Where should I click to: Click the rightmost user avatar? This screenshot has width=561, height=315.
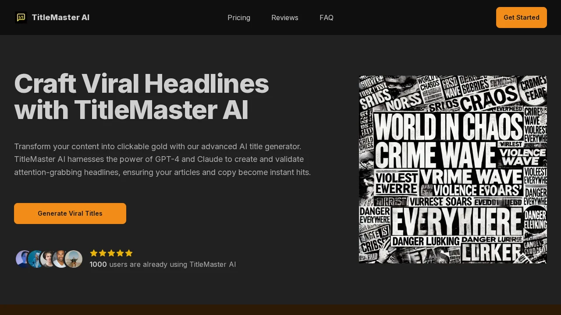tap(74, 259)
